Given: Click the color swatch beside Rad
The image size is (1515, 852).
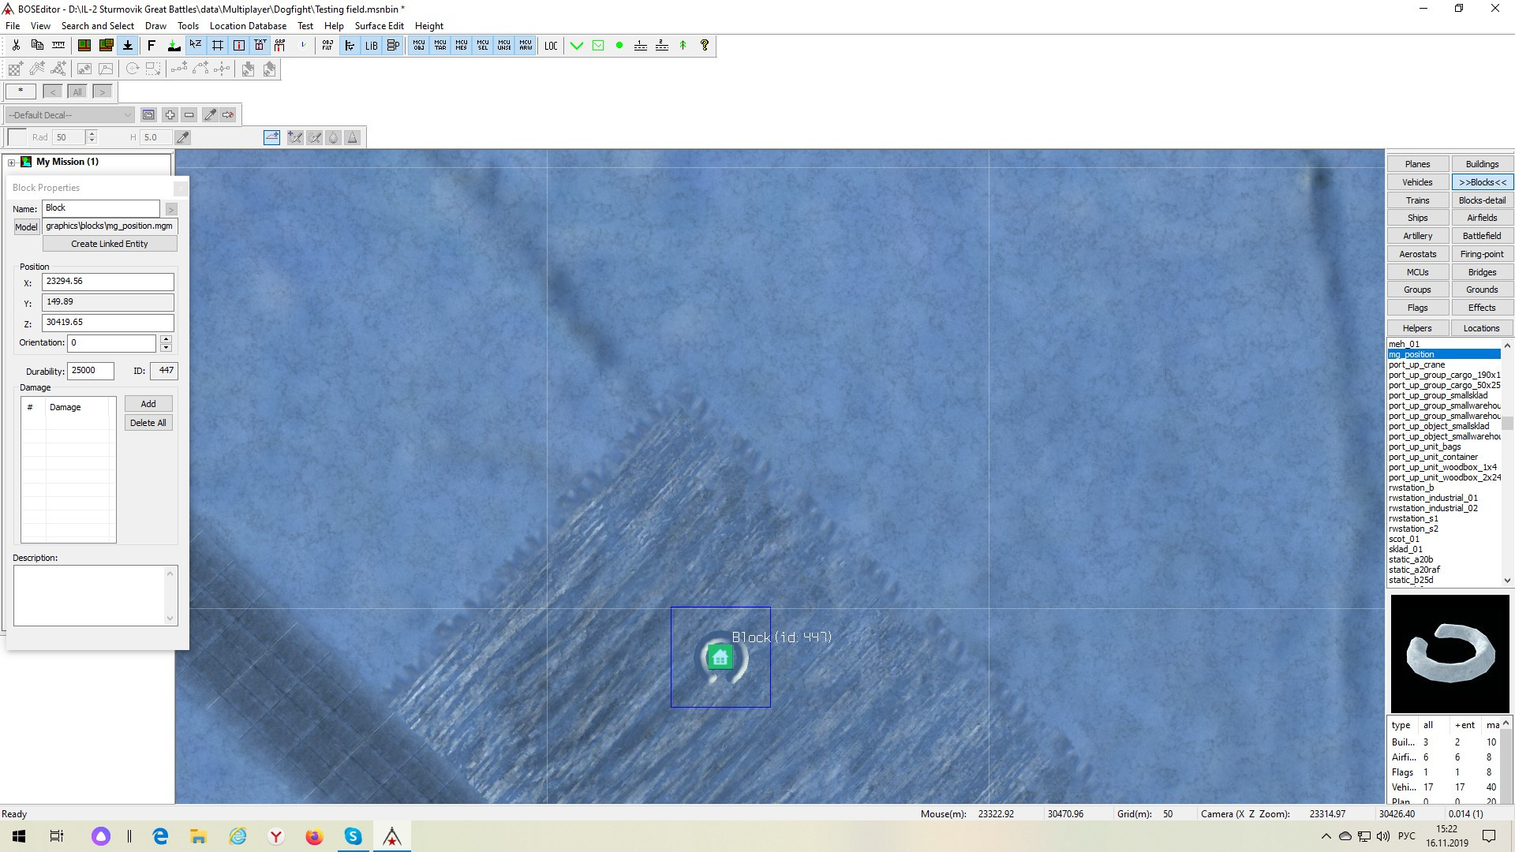Looking at the screenshot, I should tap(17, 137).
